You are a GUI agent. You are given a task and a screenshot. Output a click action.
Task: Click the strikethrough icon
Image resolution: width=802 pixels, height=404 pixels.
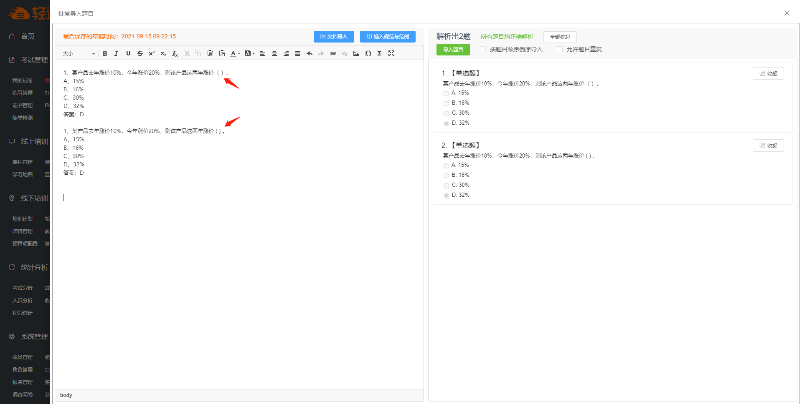pos(140,53)
